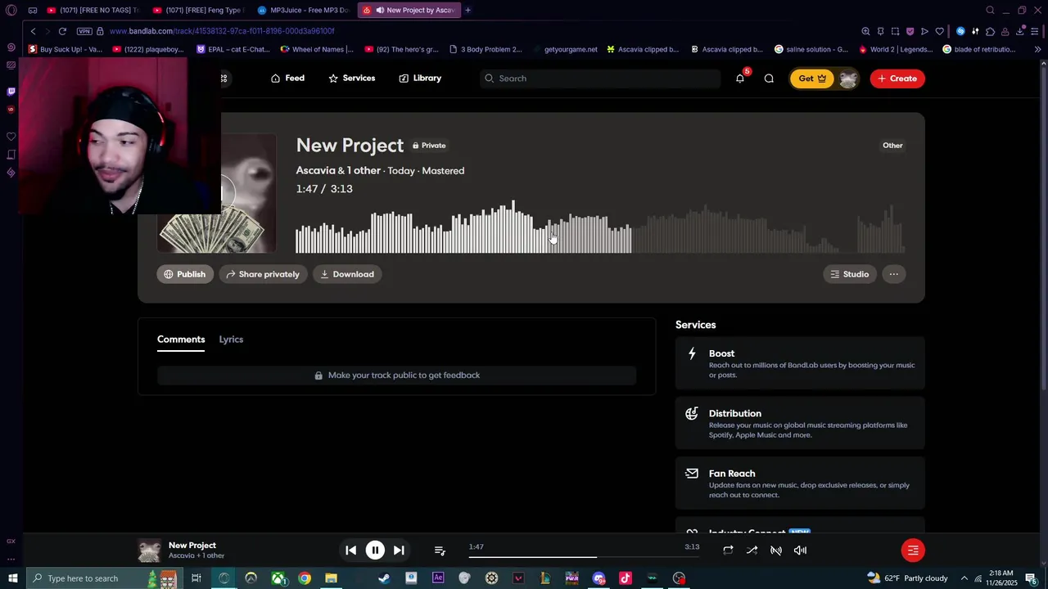Skip to next track in player

(399, 551)
